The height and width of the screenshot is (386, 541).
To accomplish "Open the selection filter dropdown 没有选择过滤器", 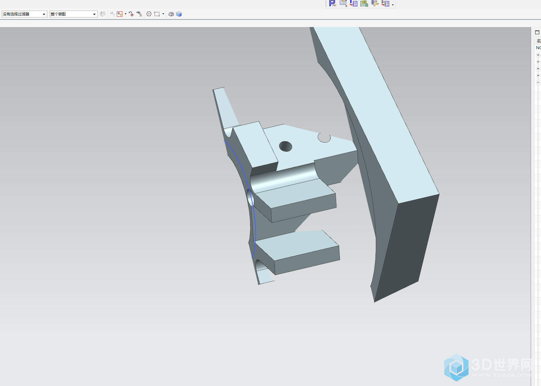I will tap(24, 14).
